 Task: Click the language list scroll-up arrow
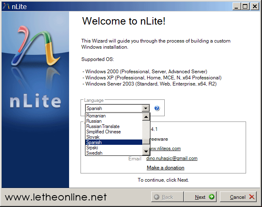pos(146,117)
